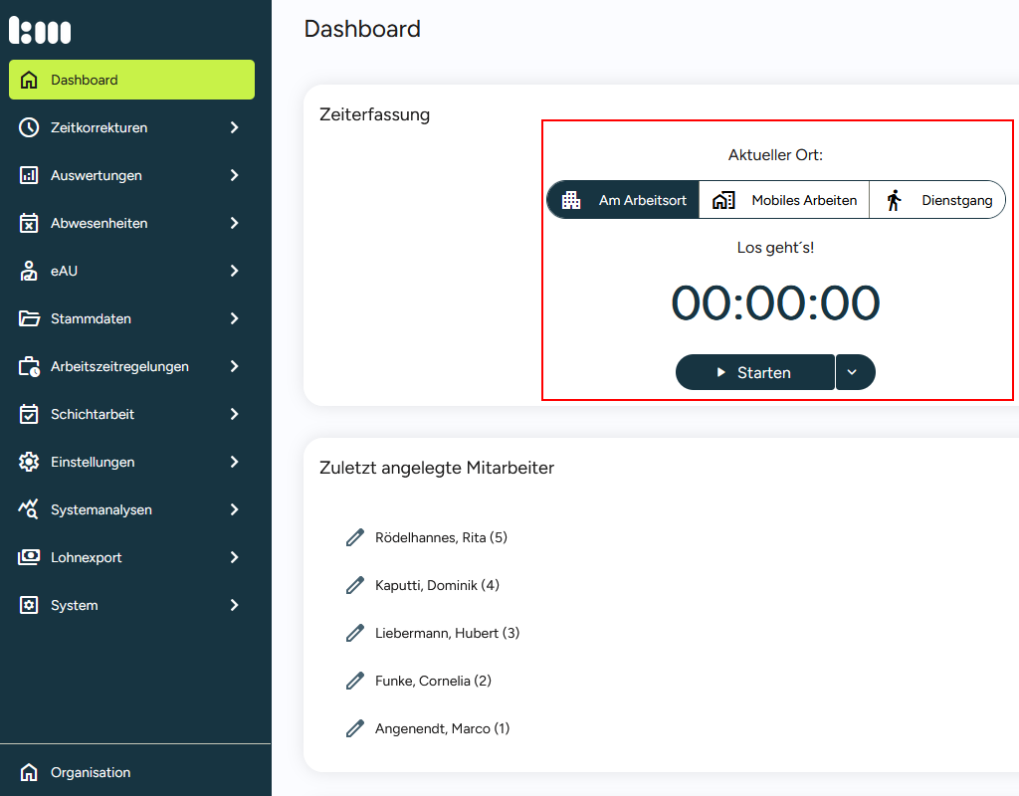
Task: Select Am Arbeitsort as current location
Action: [x=624, y=200]
